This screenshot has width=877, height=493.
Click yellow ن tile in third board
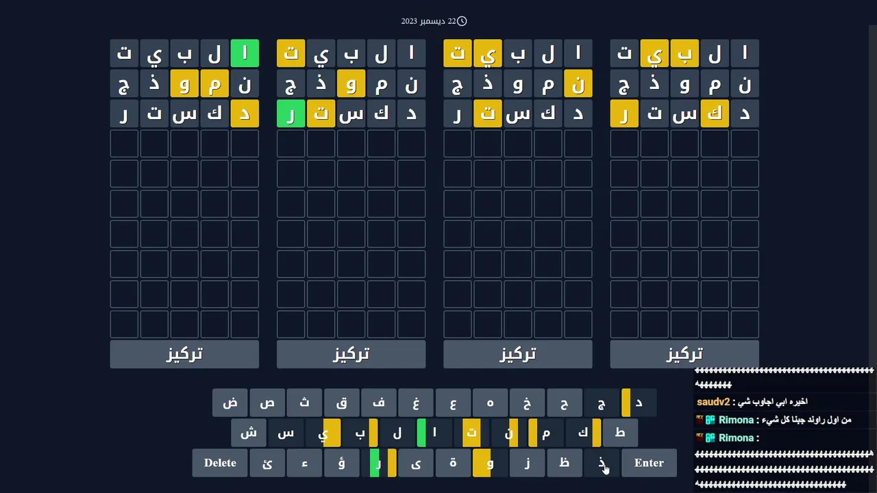578,84
